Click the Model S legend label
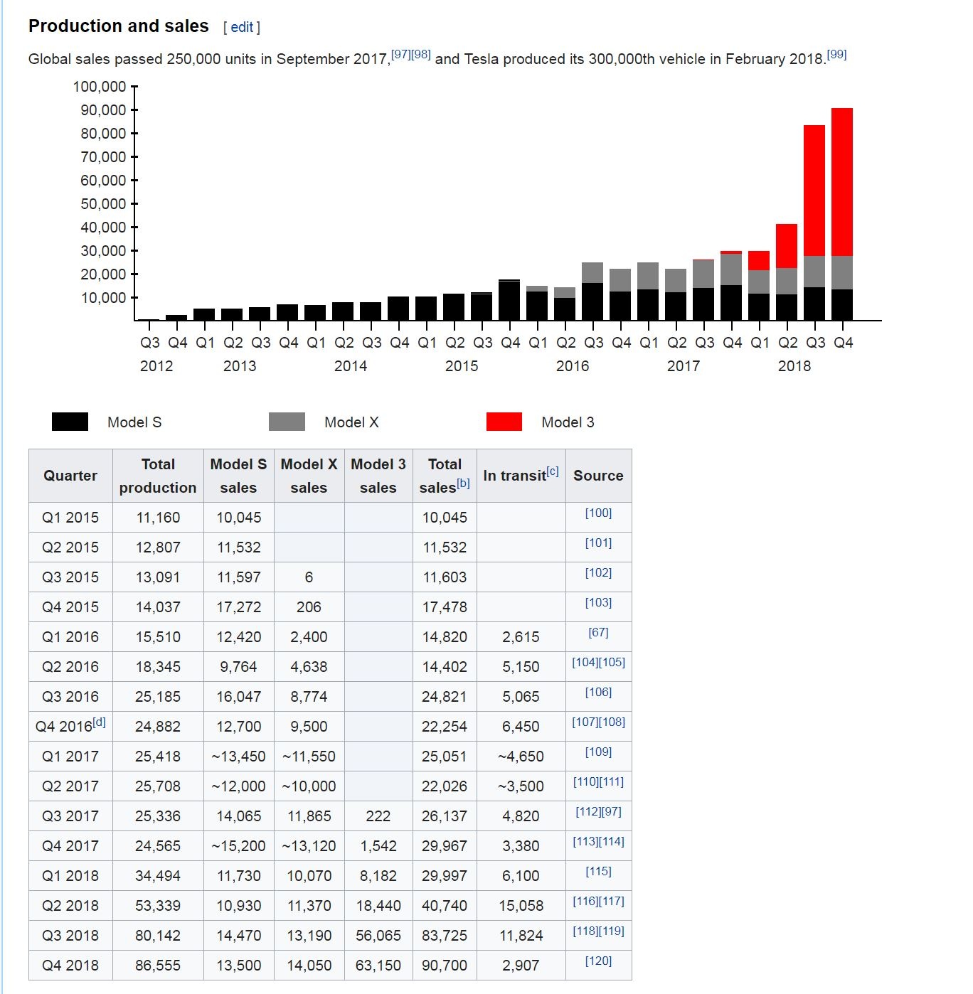The width and height of the screenshot is (973, 994). point(134,422)
